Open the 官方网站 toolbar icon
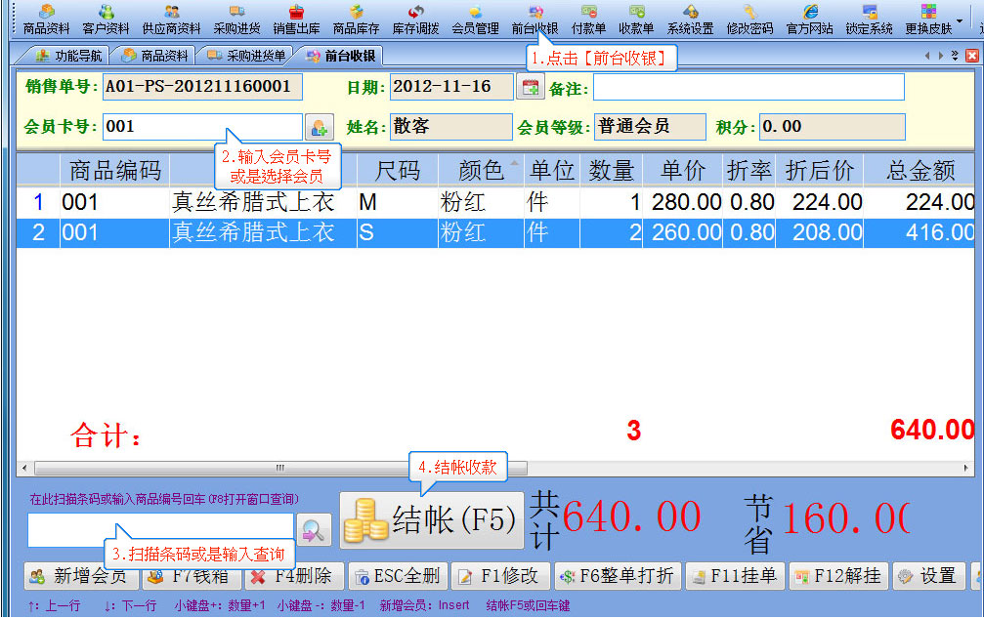The width and height of the screenshot is (984, 619). 809,19
